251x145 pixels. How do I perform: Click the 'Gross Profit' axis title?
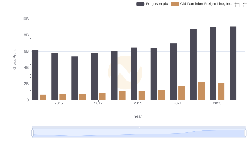click(14, 59)
